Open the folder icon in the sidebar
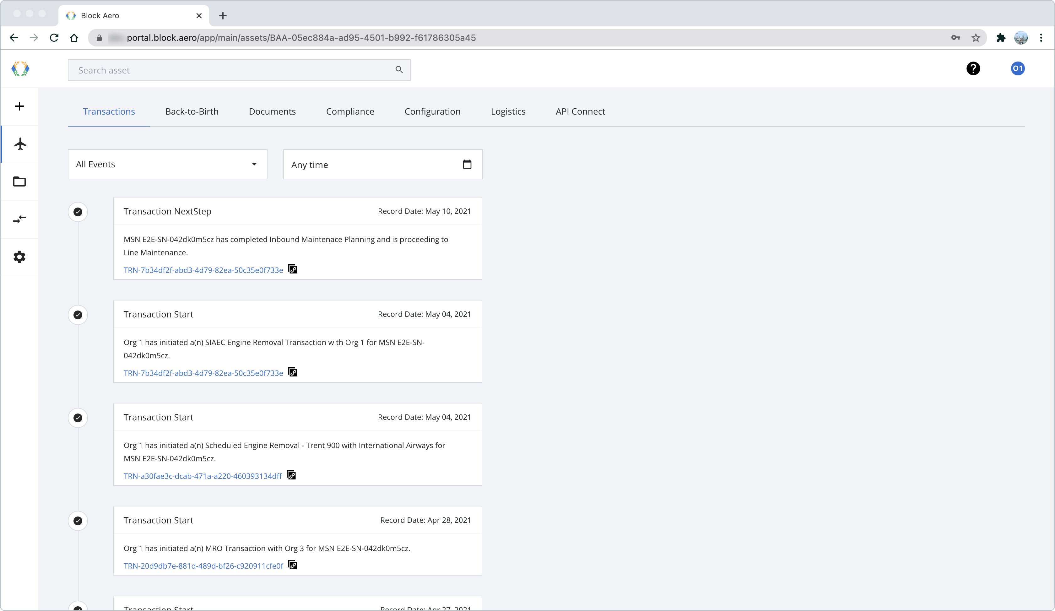Screen dimensions: 1055x611 pos(19,181)
